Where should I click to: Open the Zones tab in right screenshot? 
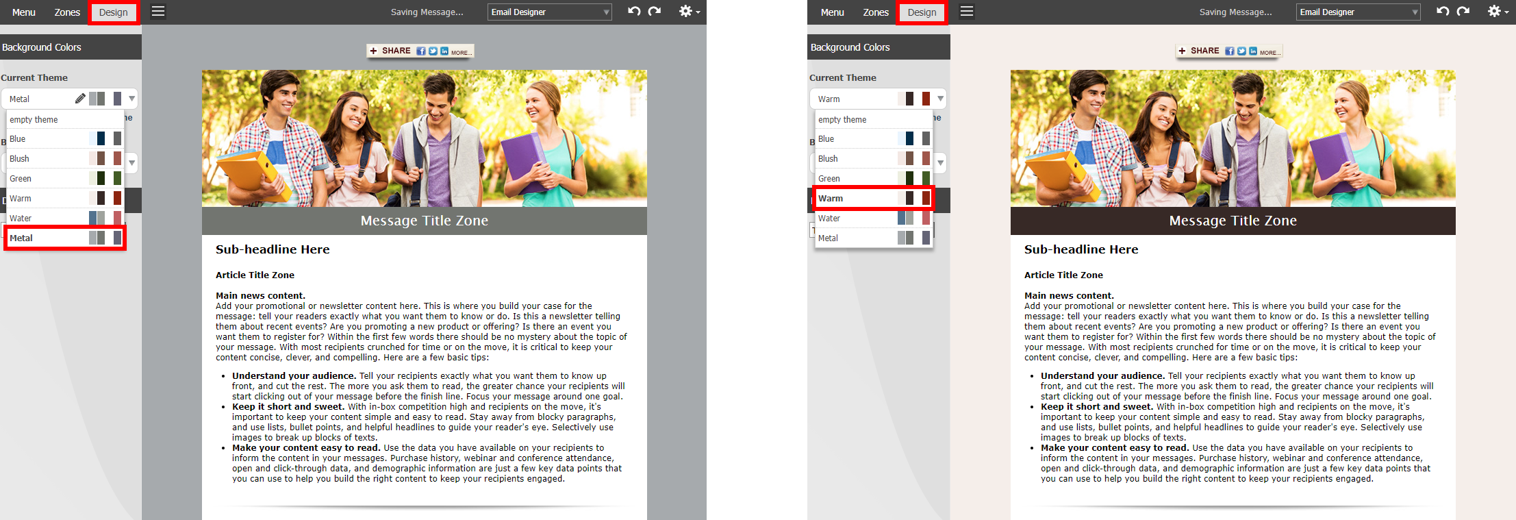click(x=876, y=12)
